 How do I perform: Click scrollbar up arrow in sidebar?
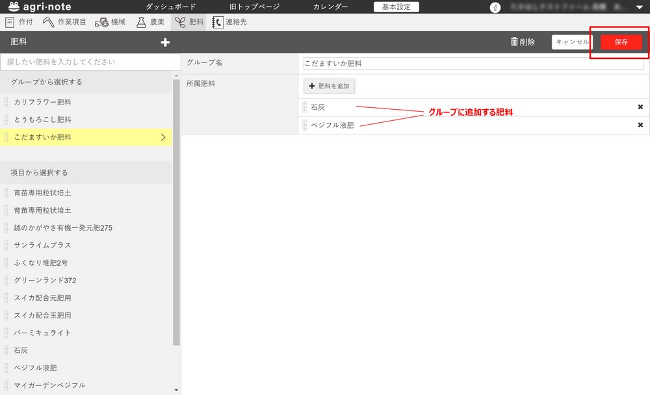click(x=176, y=76)
